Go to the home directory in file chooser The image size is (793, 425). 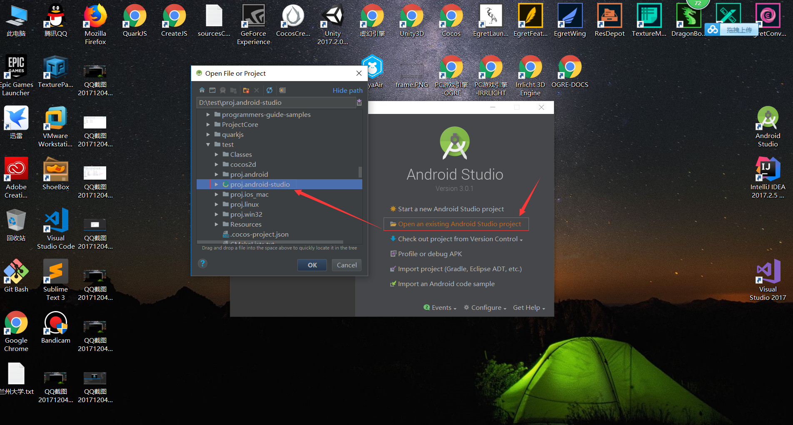202,90
